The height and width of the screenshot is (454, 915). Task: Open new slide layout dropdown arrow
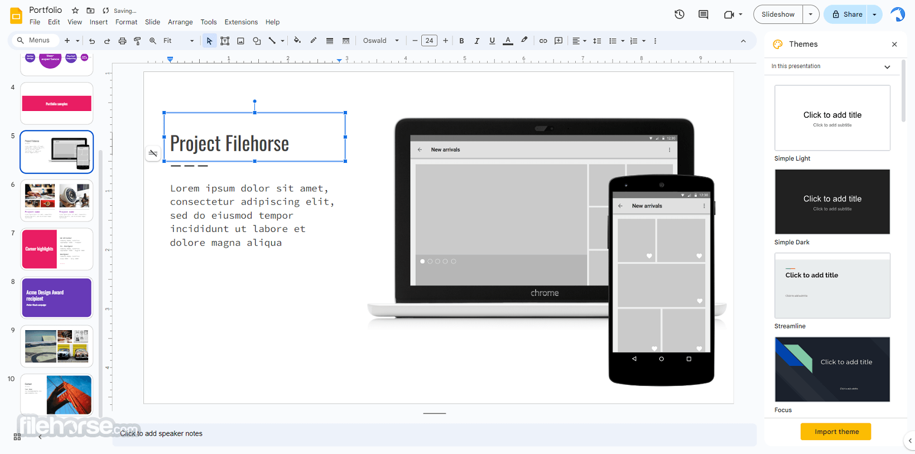click(x=78, y=41)
